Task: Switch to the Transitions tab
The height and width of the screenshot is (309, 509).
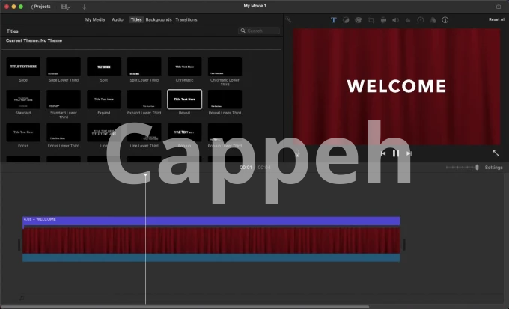Action: [186, 19]
